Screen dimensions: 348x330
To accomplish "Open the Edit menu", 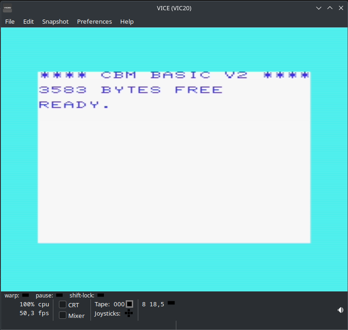I will [x=29, y=21].
